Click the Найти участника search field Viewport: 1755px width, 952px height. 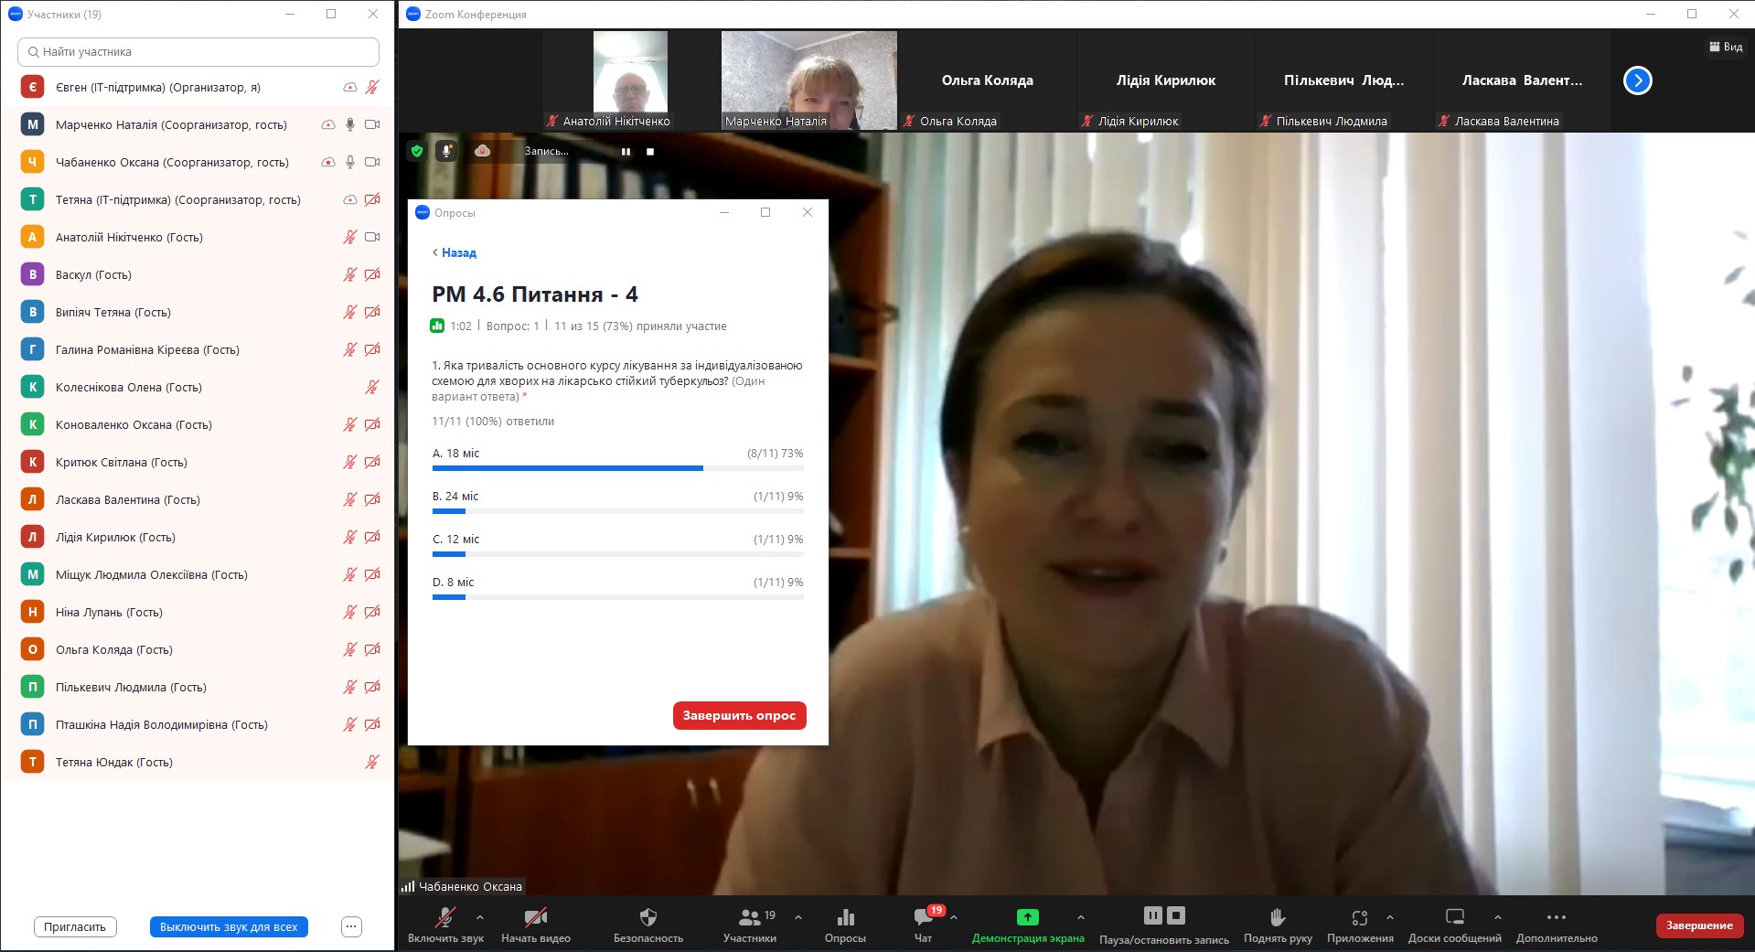pyautogui.click(x=198, y=52)
